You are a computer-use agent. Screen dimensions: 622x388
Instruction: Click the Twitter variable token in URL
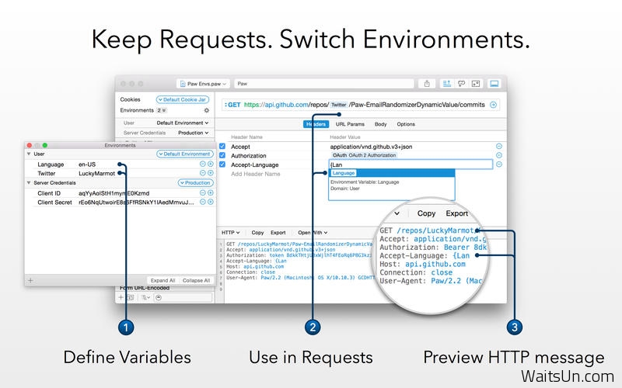coord(339,105)
